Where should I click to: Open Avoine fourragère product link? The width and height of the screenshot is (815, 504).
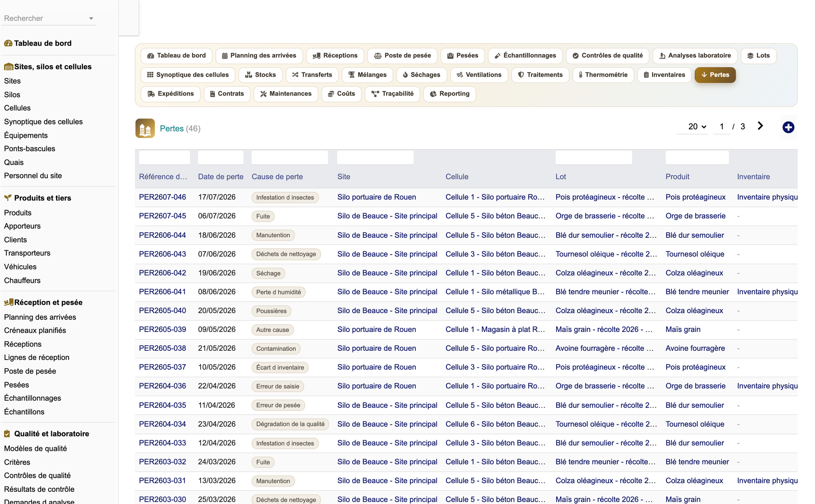pos(695,348)
